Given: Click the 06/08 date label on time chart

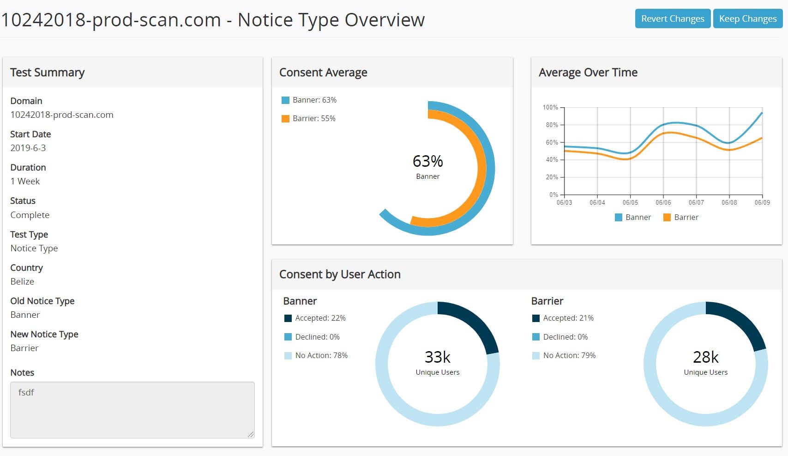Looking at the screenshot, I should 729,203.
